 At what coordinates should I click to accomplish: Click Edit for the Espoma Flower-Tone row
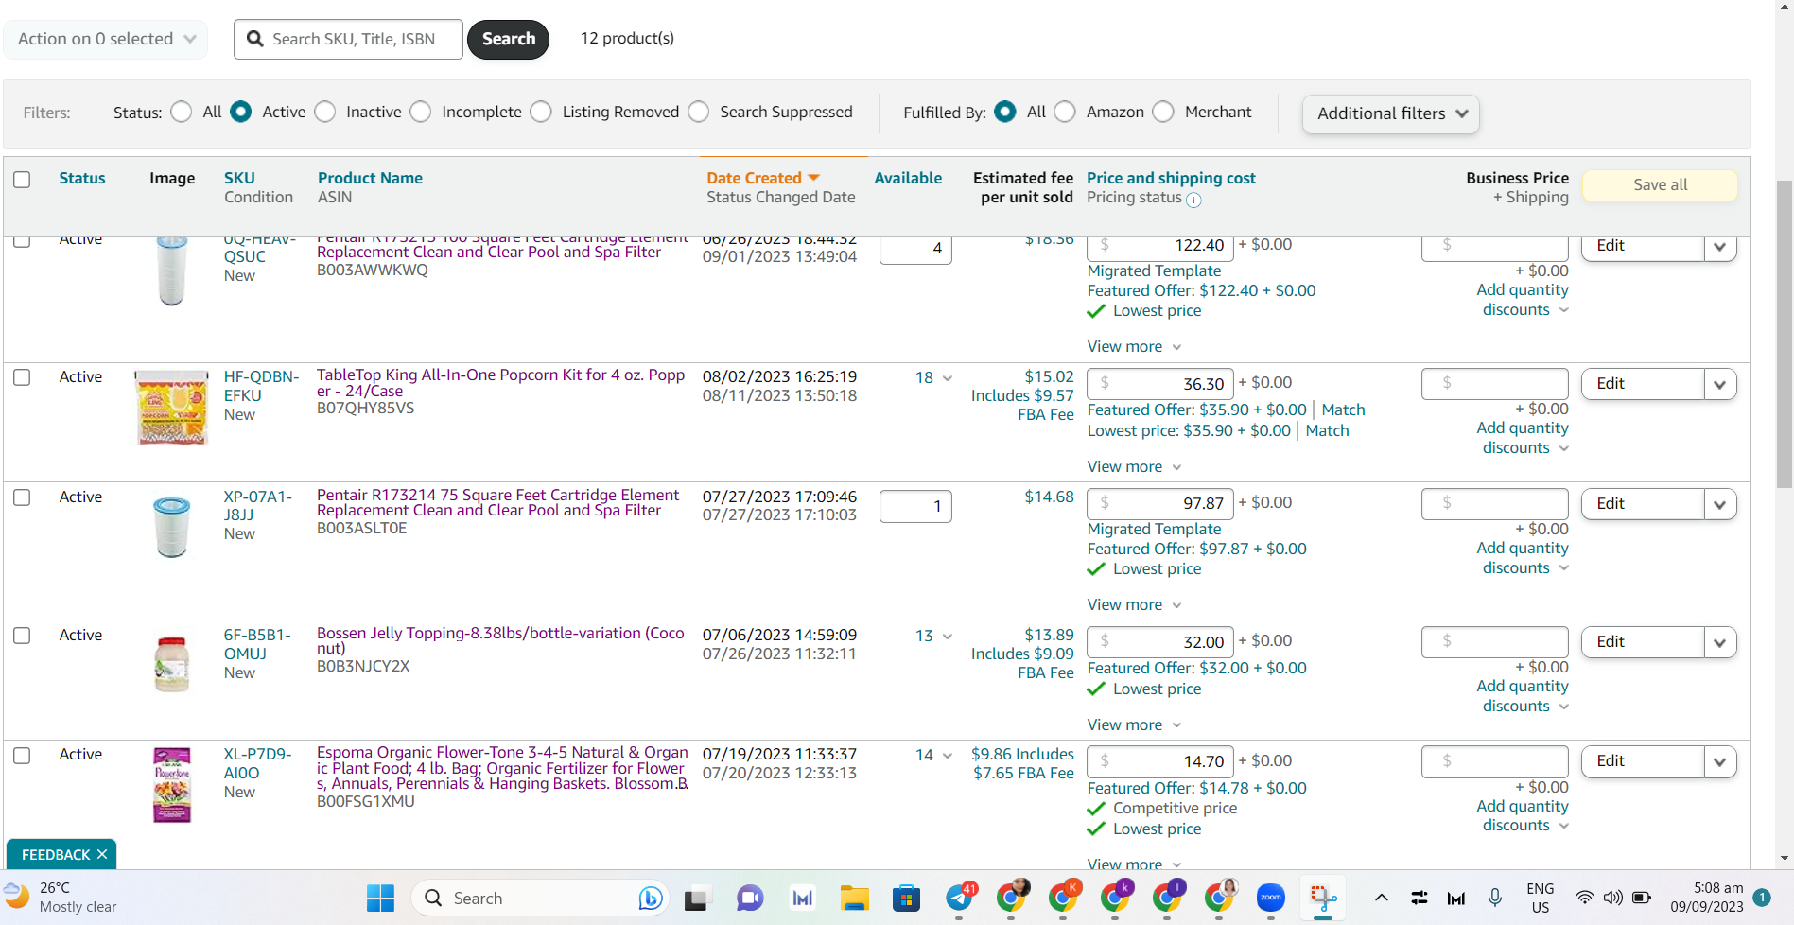point(1643,761)
